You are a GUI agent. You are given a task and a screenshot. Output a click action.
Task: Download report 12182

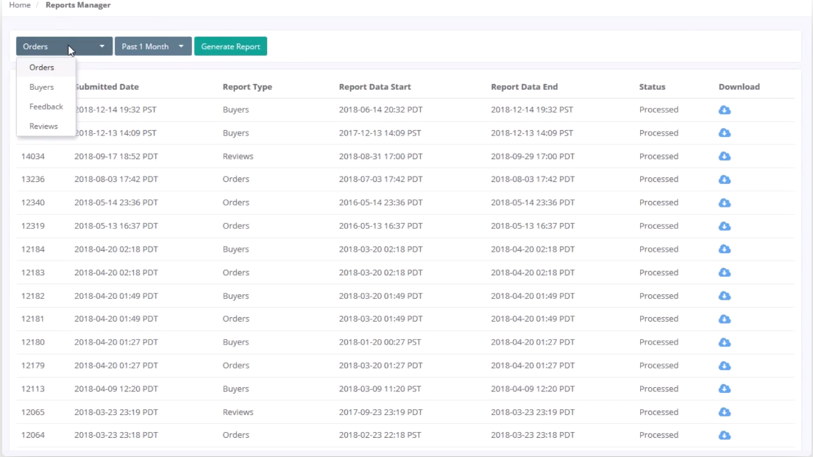point(724,296)
